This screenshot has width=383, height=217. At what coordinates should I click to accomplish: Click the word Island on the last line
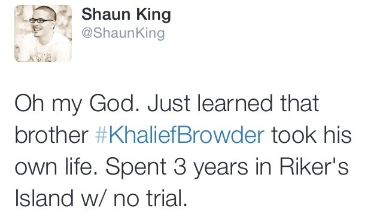point(44,198)
